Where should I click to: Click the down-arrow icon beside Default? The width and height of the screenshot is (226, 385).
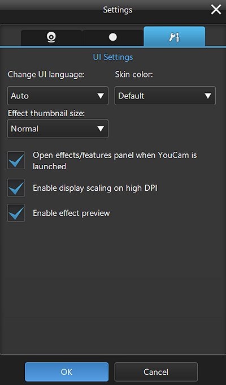pos(208,96)
